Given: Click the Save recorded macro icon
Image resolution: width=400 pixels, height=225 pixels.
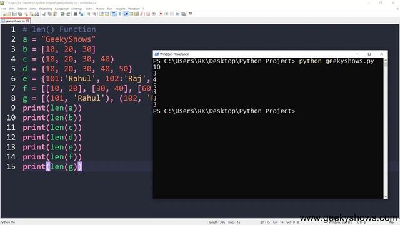Looking at the screenshot, I should (183, 14).
